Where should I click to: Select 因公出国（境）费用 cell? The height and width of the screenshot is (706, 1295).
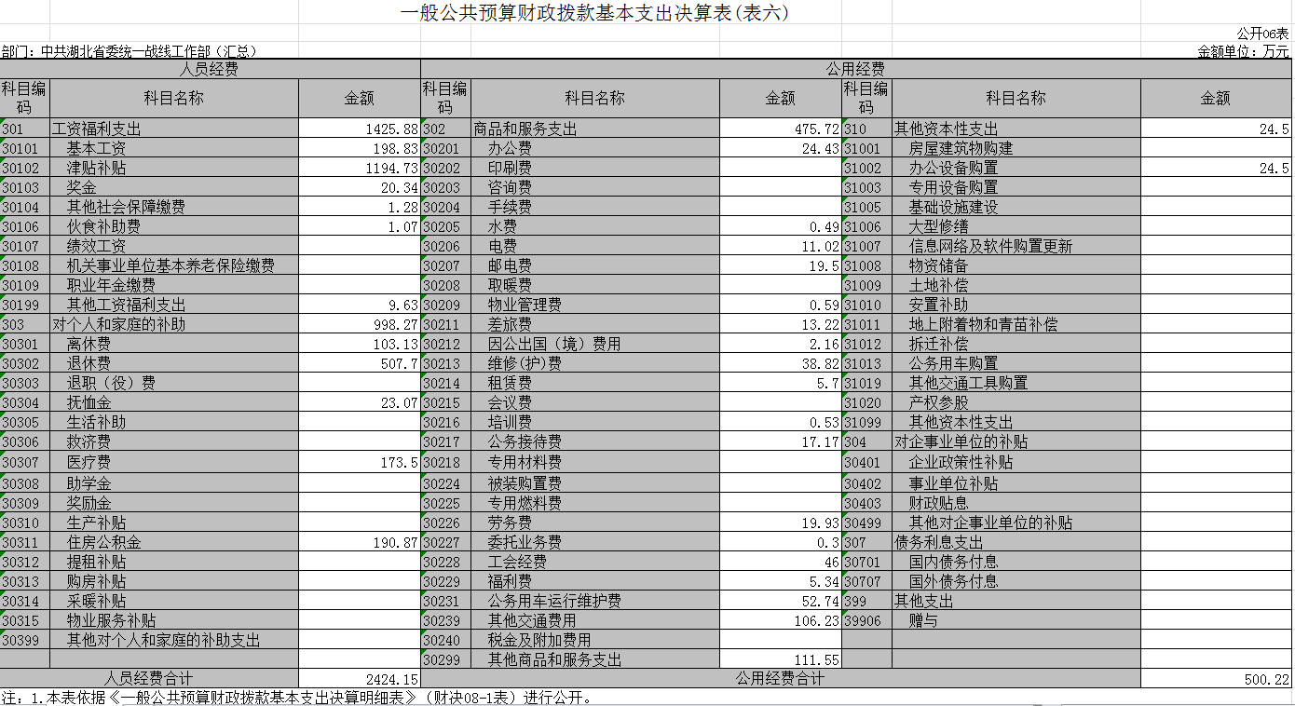(x=595, y=344)
